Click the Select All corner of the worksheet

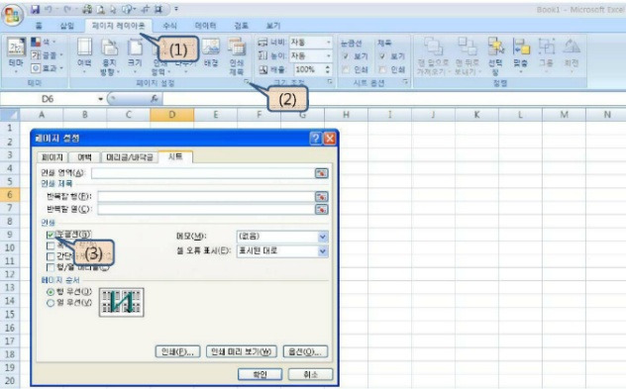(x=10, y=115)
